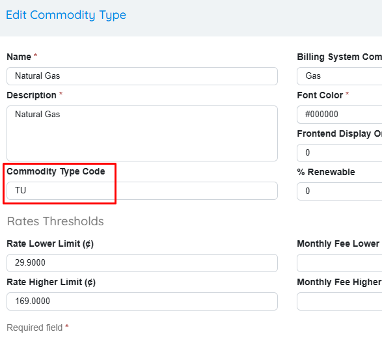Viewport: 382px width, 347px height.
Task: Focus the Monthly Fee Higher Limit field
Action: tap(339, 301)
